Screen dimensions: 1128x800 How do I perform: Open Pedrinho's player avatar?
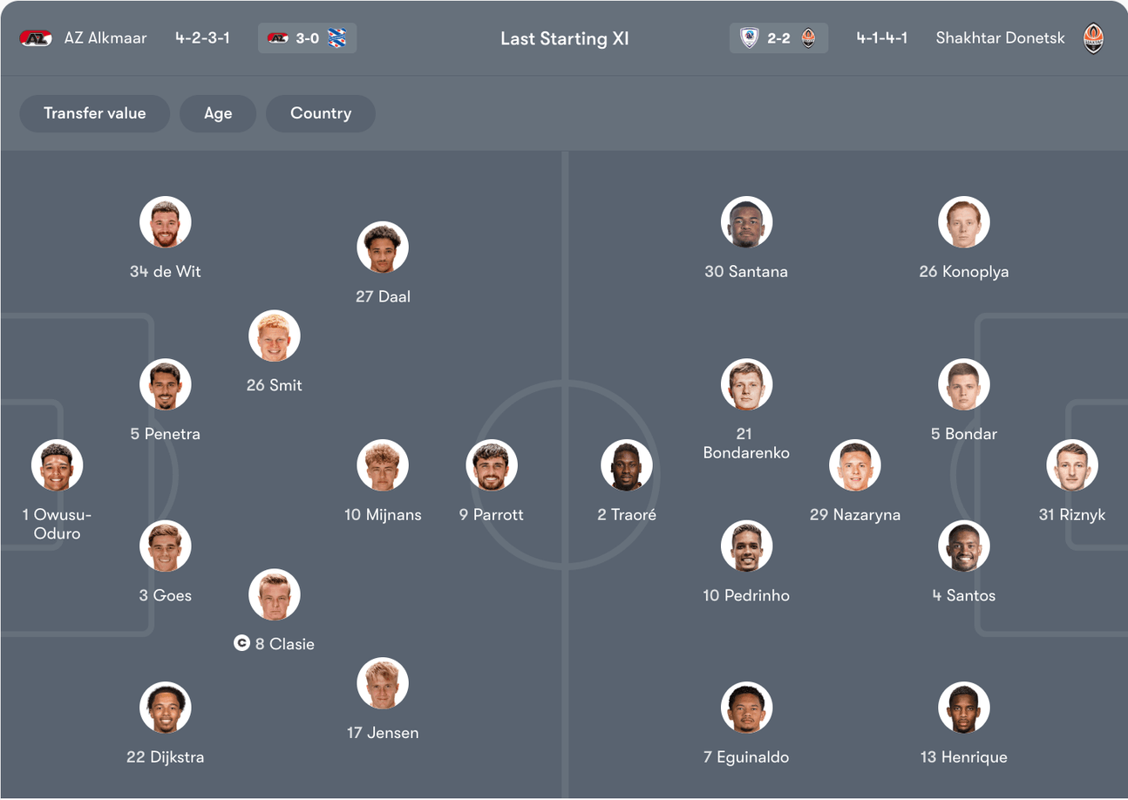tap(746, 546)
